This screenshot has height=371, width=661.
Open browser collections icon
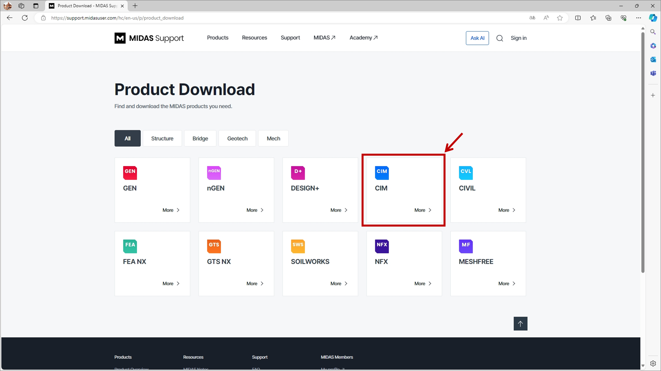608,18
